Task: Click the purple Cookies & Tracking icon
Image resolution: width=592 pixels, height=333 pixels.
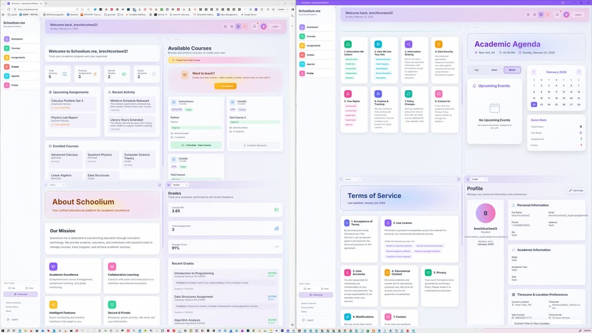Action: click(378, 94)
